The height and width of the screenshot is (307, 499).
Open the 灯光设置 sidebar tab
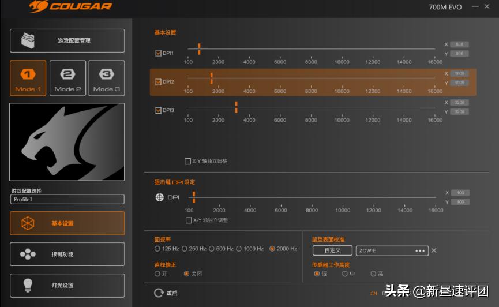pyautogui.click(x=67, y=285)
